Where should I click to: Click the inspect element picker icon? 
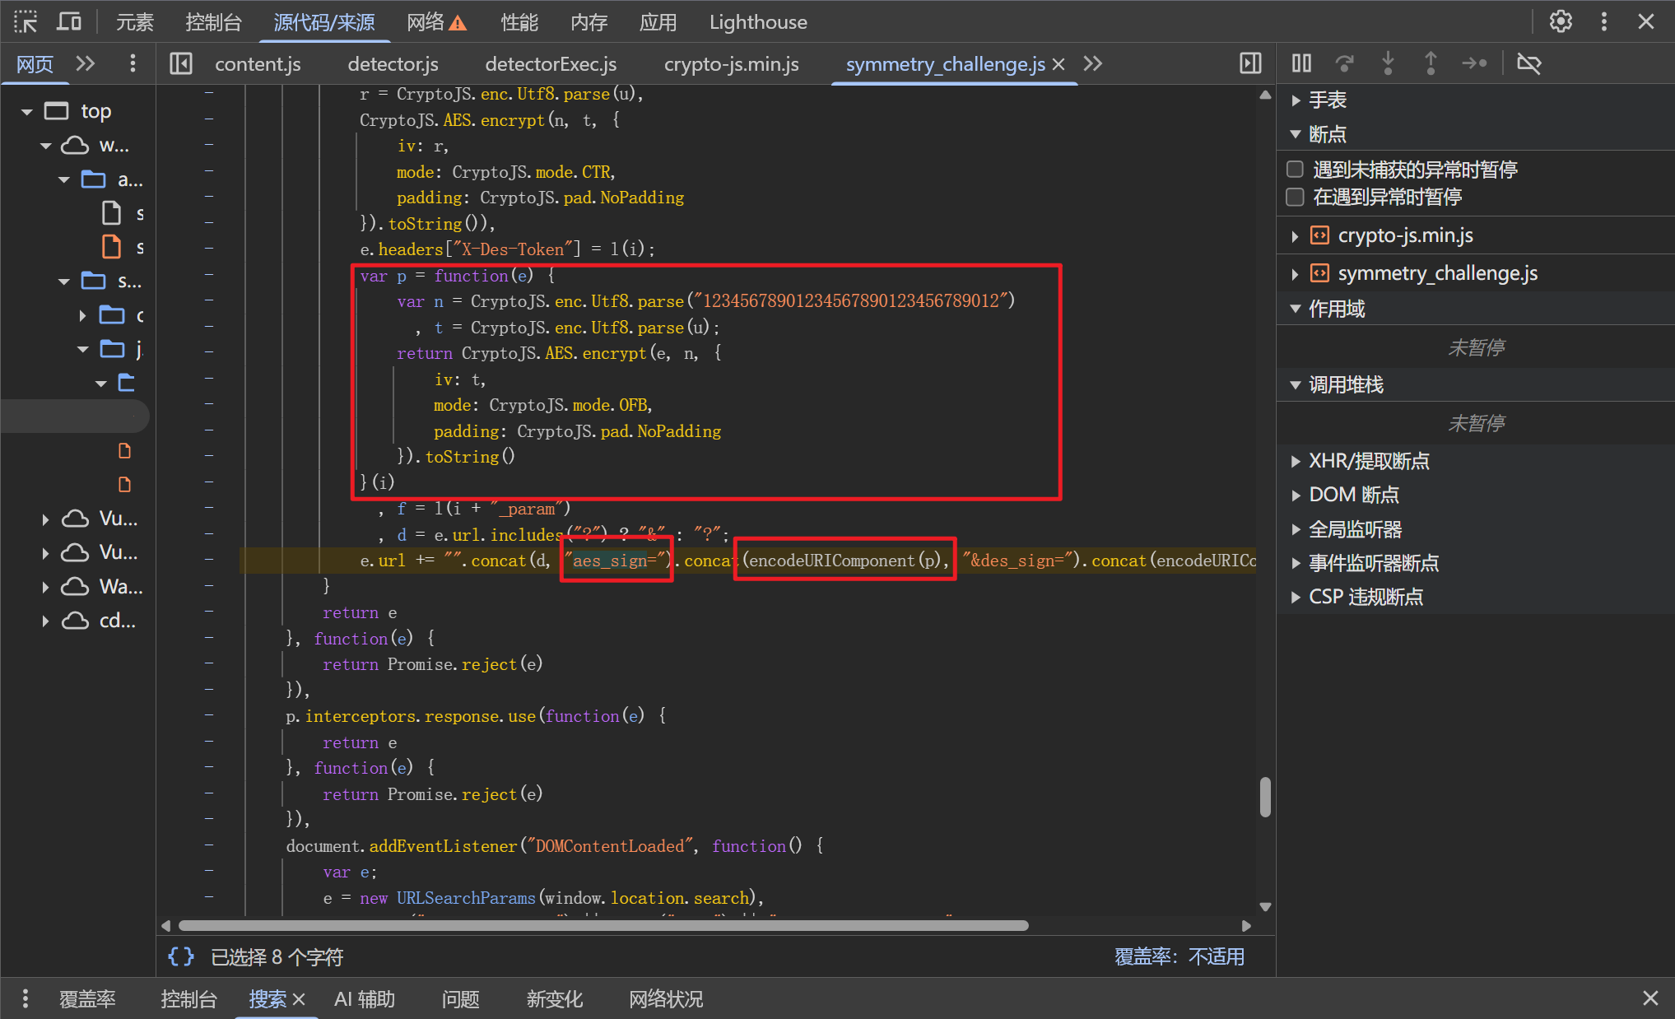(26, 22)
